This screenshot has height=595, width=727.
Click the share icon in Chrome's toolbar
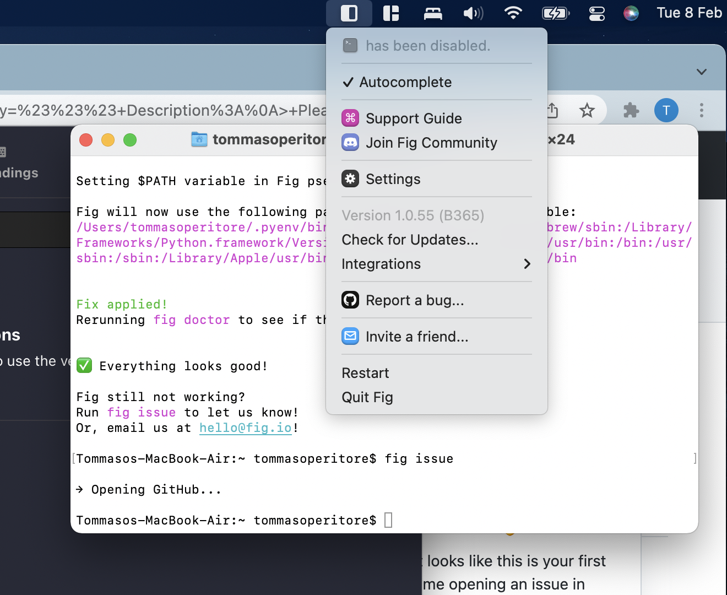(x=552, y=110)
